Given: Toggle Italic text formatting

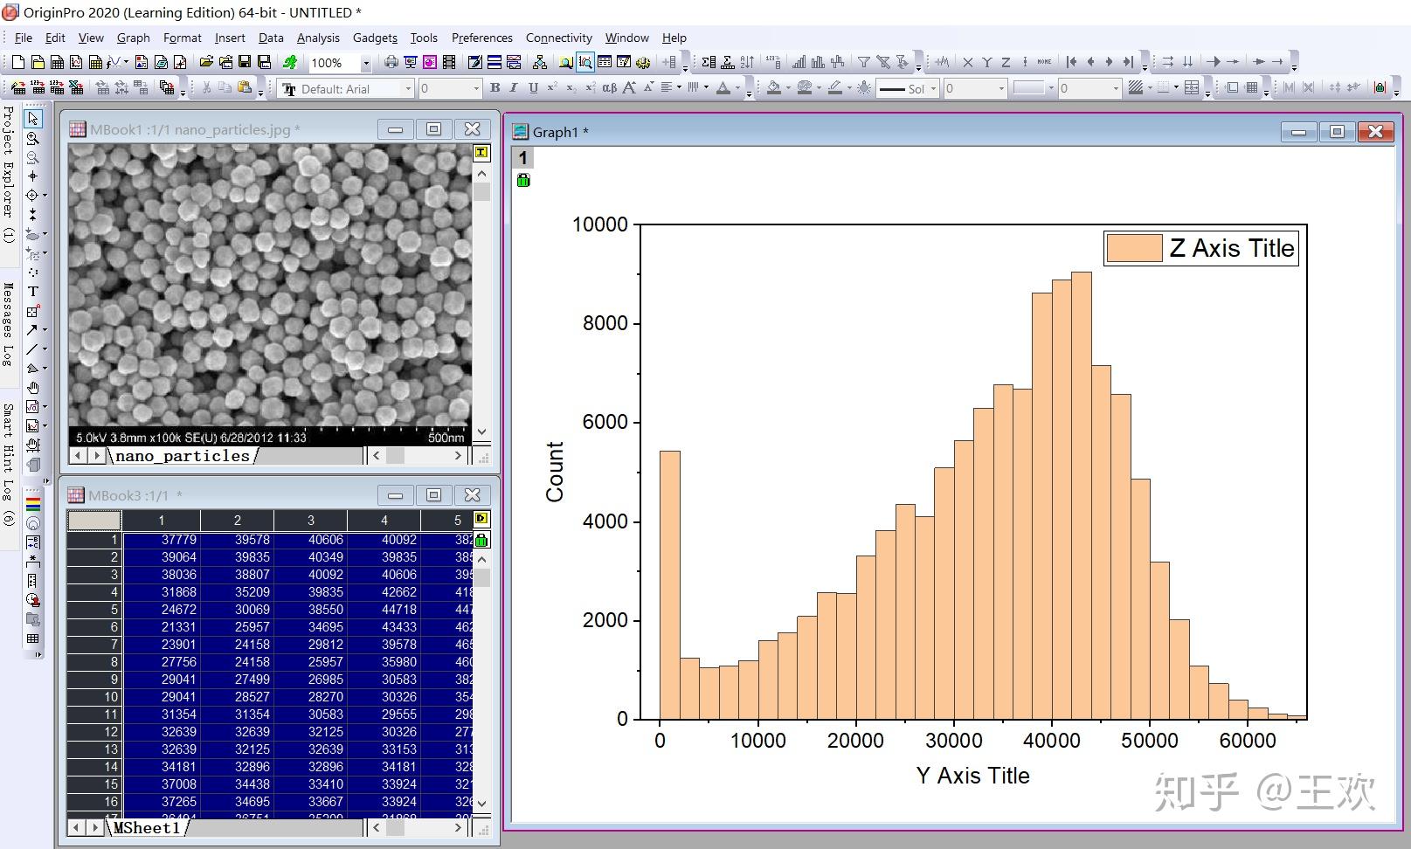Looking at the screenshot, I should click(x=513, y=88).
